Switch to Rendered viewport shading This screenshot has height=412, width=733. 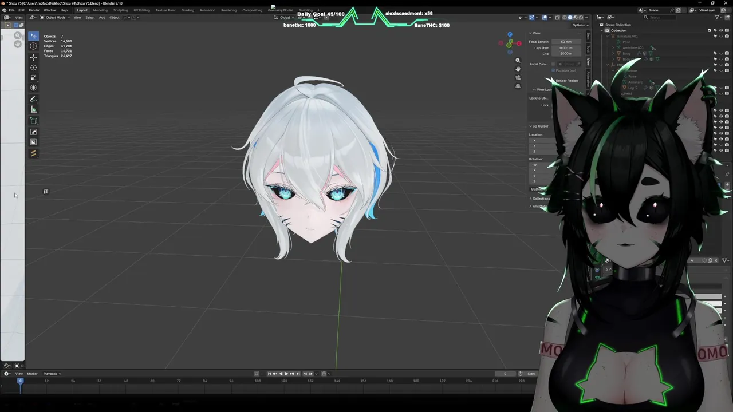point(581,17)
